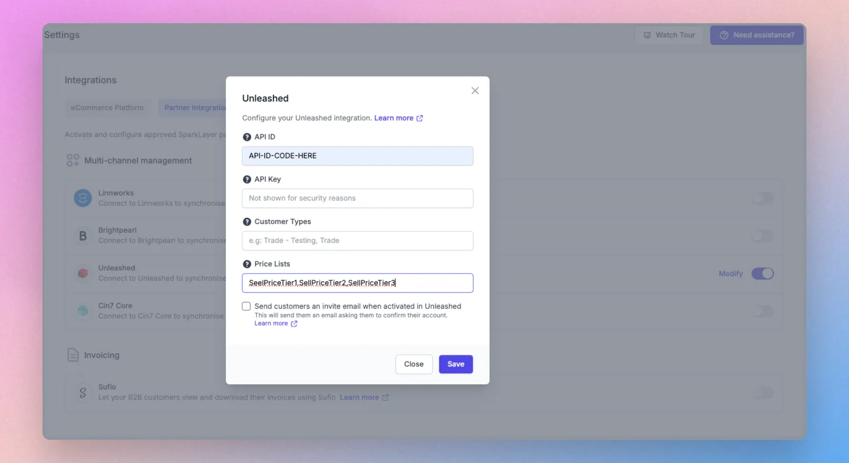Click the Customer Types help icon
849x463 pixels.
247,222
